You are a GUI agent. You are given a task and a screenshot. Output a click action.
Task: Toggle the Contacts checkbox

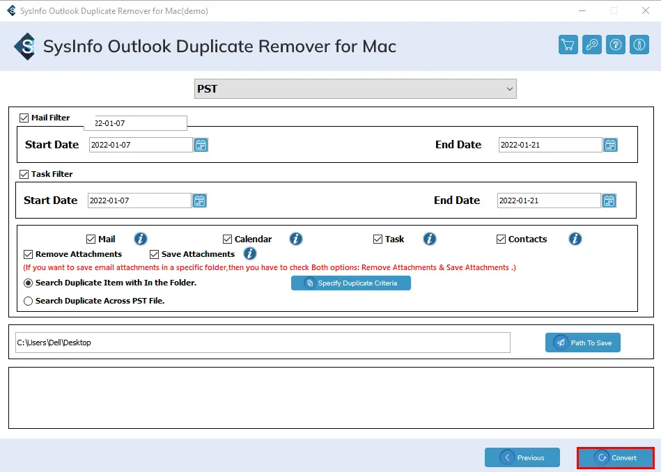(501, 239)
